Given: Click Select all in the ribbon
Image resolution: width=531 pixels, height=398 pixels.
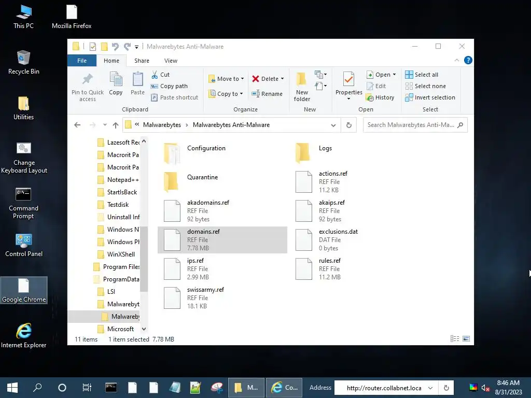Looking at the screenshot, I should pos(422,75).
